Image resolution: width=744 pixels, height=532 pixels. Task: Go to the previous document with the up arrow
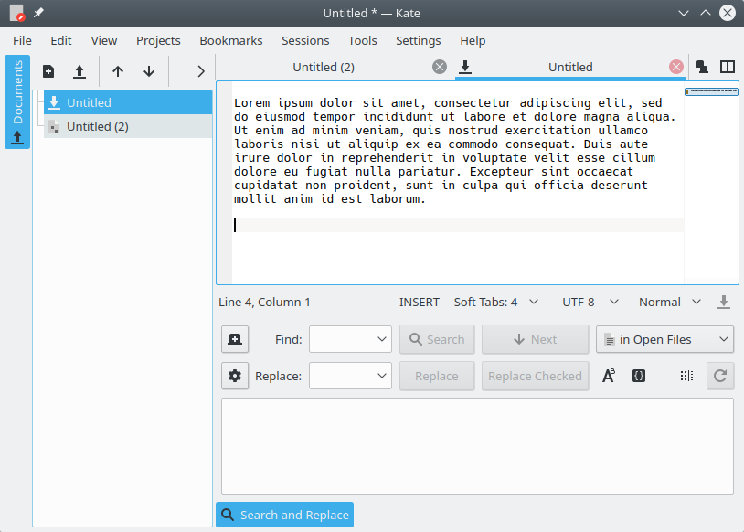tap(118, 71)
